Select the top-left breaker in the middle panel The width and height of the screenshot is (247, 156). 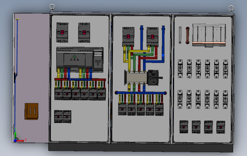[x=128, y=36]
